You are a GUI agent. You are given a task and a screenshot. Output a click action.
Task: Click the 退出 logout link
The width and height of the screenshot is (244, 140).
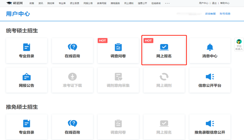pyautogui.click(x=214, y=3)
